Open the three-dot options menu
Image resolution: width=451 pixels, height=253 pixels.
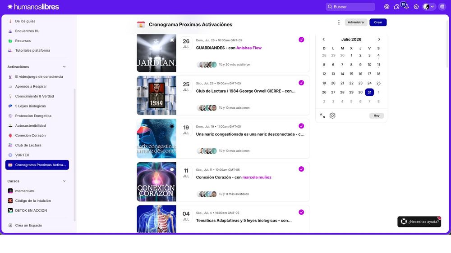coord(339,22)
